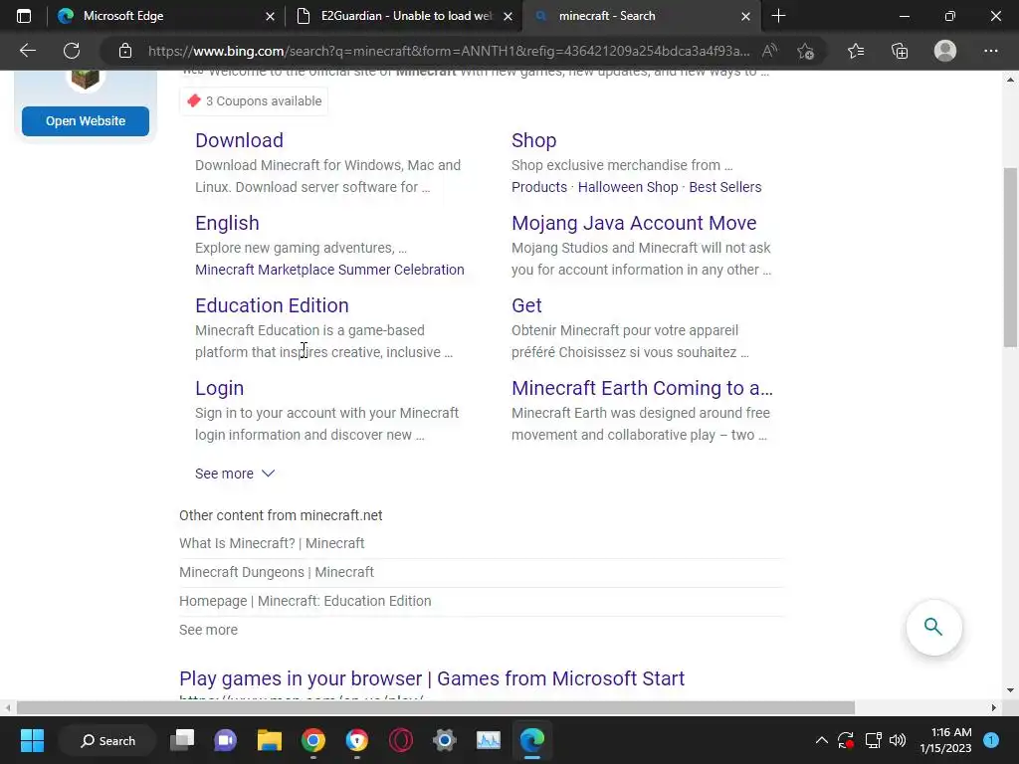Open the Get link
1019x764 pixels.
(526, 305)
